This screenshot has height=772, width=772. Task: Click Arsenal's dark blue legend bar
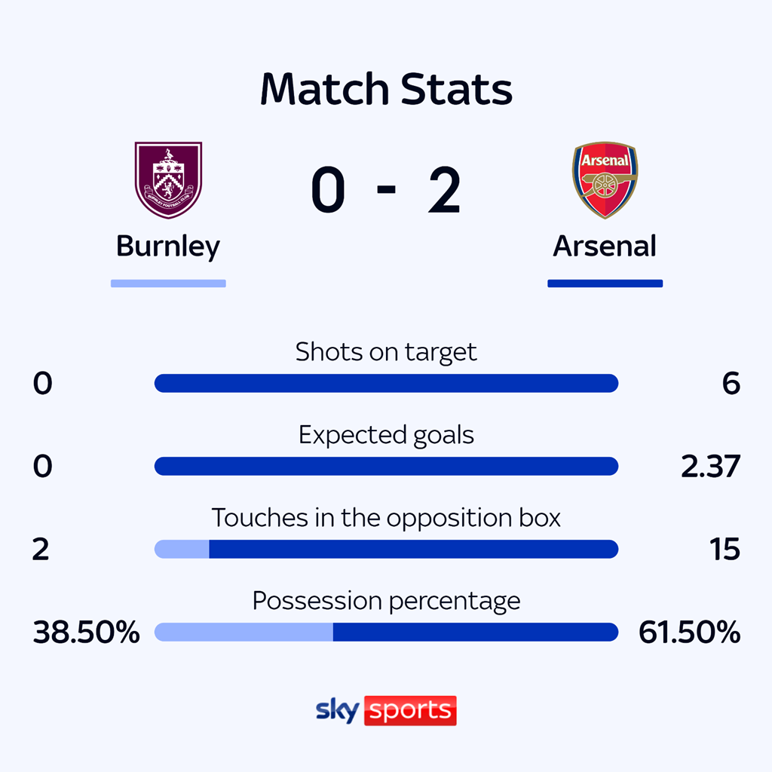point(605,283)
